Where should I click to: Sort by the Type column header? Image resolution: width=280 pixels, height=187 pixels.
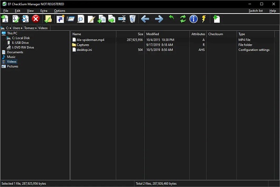(256, 34)
